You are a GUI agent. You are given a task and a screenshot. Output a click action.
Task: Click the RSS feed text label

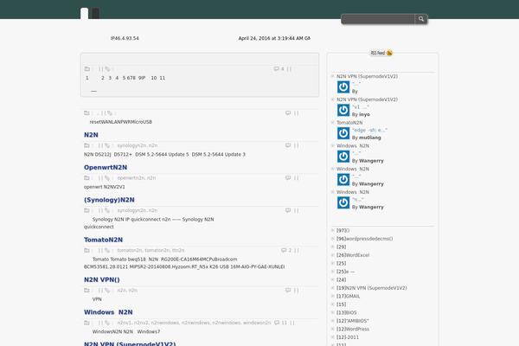click(378, 53)
